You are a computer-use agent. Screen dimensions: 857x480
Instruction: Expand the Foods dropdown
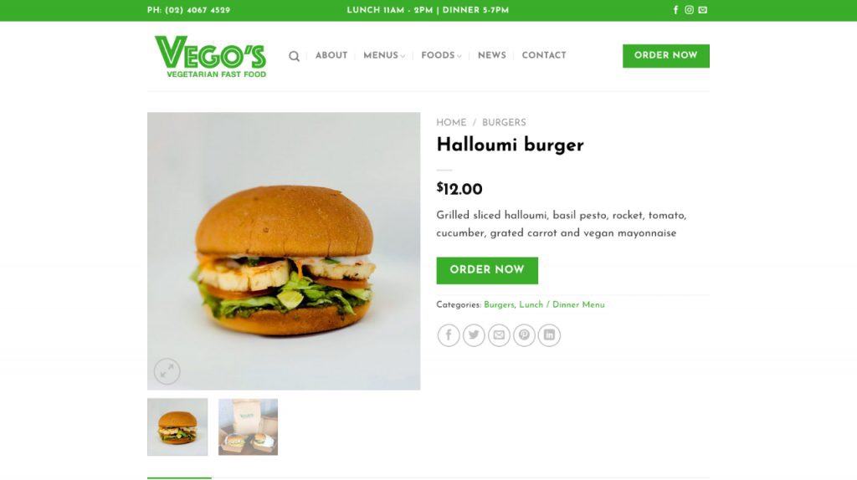click(x=441, y=55)
